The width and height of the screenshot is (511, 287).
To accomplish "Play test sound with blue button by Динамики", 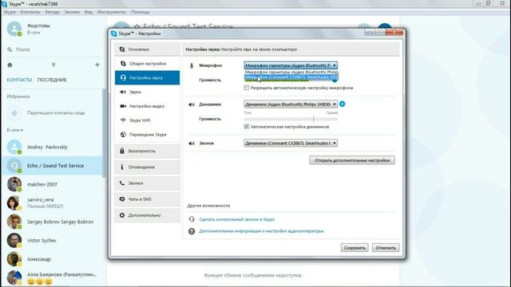I will pos(343,104).
